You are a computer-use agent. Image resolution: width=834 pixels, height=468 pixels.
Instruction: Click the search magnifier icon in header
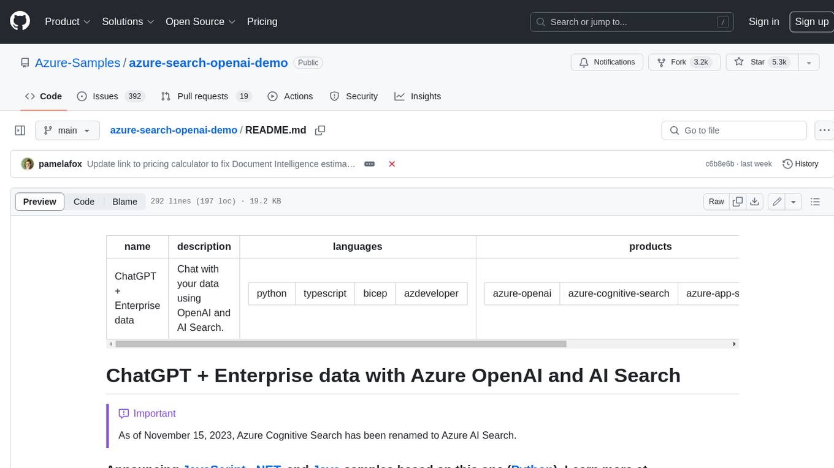pyautogui.click(x=541, y=22)
